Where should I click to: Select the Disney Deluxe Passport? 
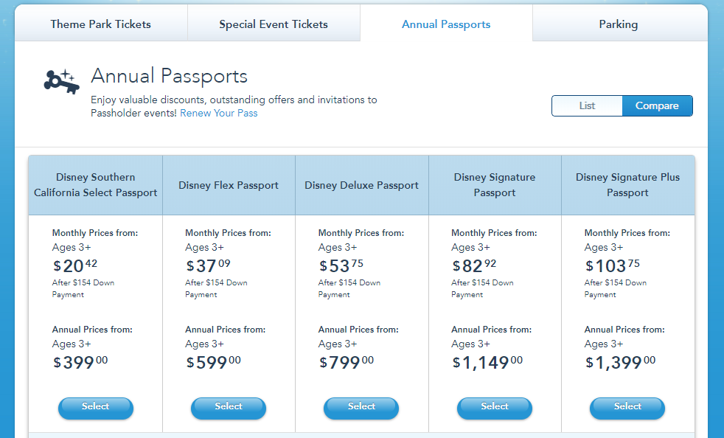click(x=361, y=408)
